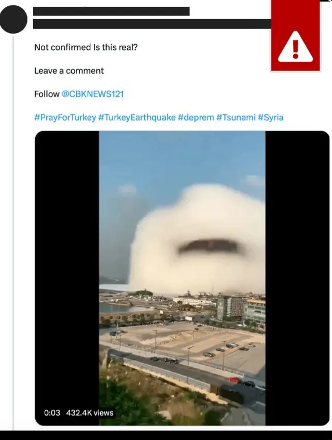Click the redacted username handle bar
The height and width of the screenshot is (440, 332).
151,24
